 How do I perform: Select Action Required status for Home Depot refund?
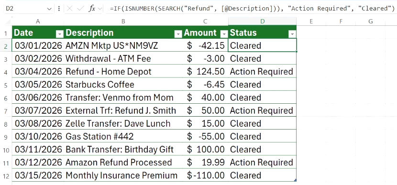click(262, 72)
